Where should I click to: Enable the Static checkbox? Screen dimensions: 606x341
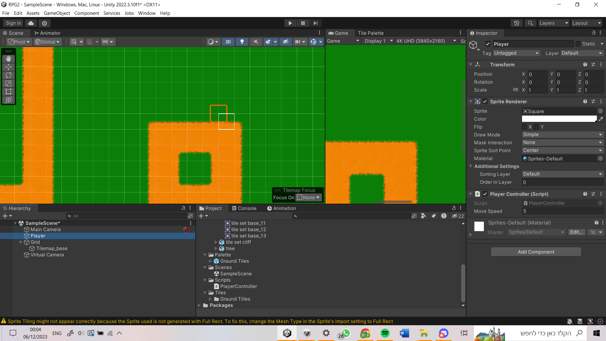click(578, 44)
